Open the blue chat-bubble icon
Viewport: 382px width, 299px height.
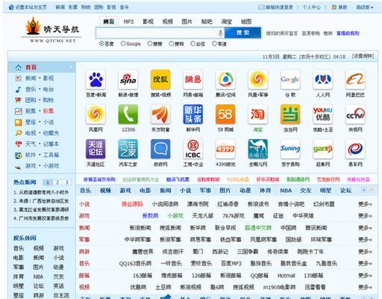pyautogui.click(x=160, y=149)
